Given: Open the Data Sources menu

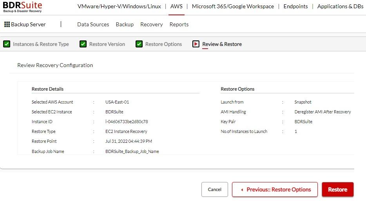Looking at the screenshot, I should click(93, 24).
